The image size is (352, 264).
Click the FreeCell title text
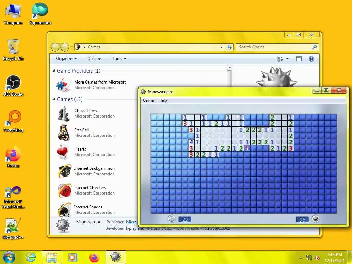coord(81,130)
